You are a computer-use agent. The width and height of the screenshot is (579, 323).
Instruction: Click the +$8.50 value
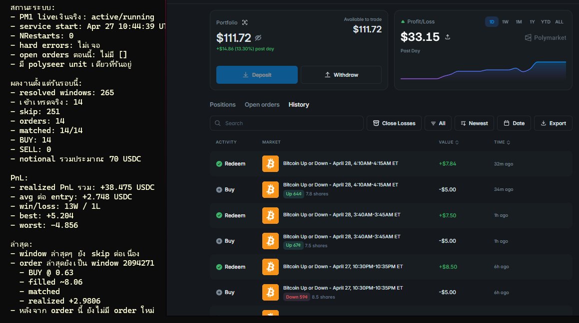[x=448, y=267]
